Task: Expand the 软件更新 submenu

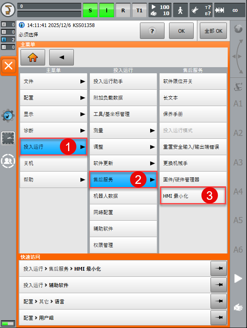Action: coord(123,163)
